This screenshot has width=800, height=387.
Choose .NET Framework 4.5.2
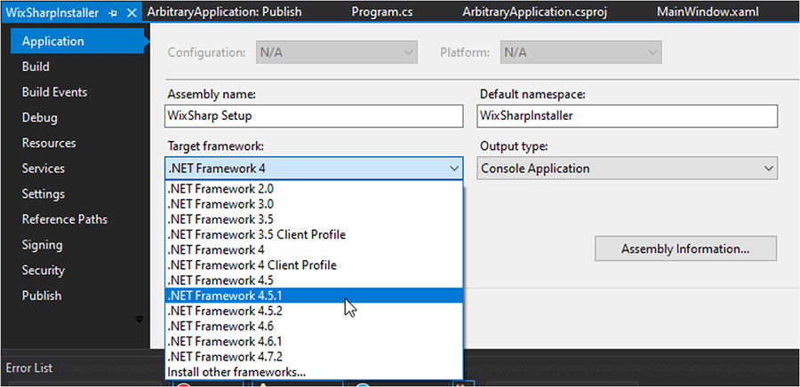(315, 311)
